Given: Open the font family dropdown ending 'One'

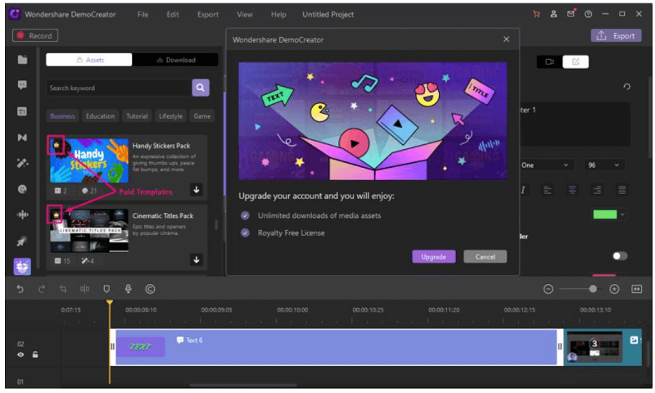Looking at the screenshot, I should pyautogui.click(x=545, y=165).
